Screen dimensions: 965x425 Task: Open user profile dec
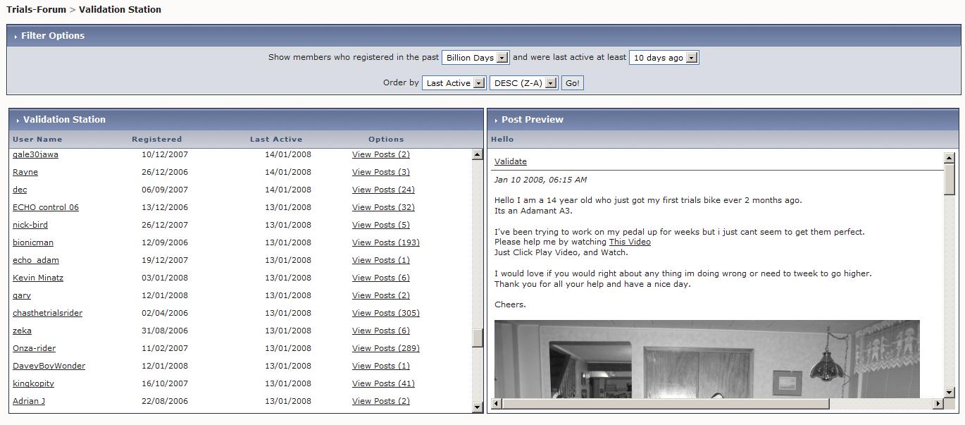(20, 190)
